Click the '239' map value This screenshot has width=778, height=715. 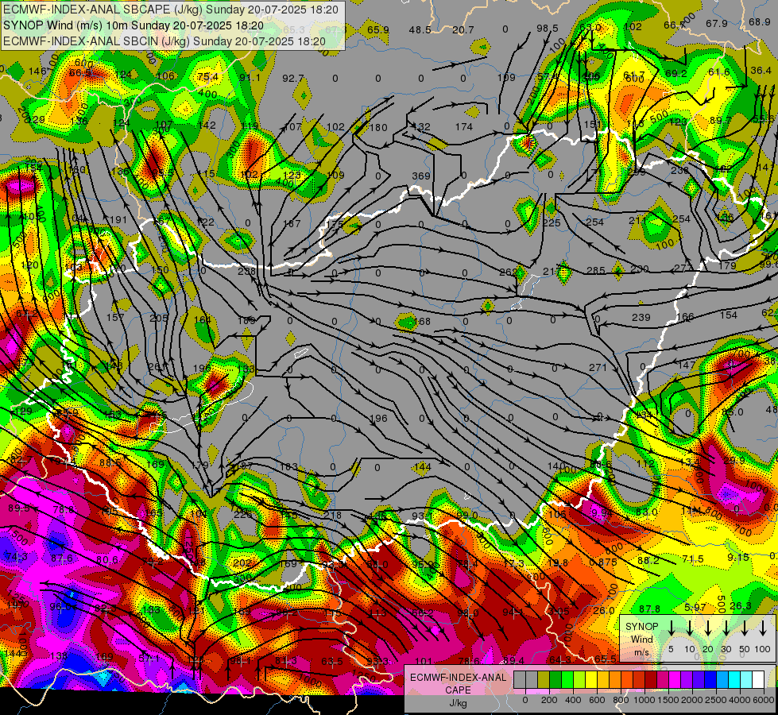641,317
